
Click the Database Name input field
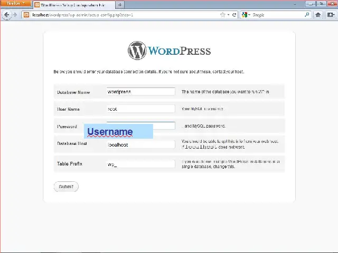(x=141, y=91)
